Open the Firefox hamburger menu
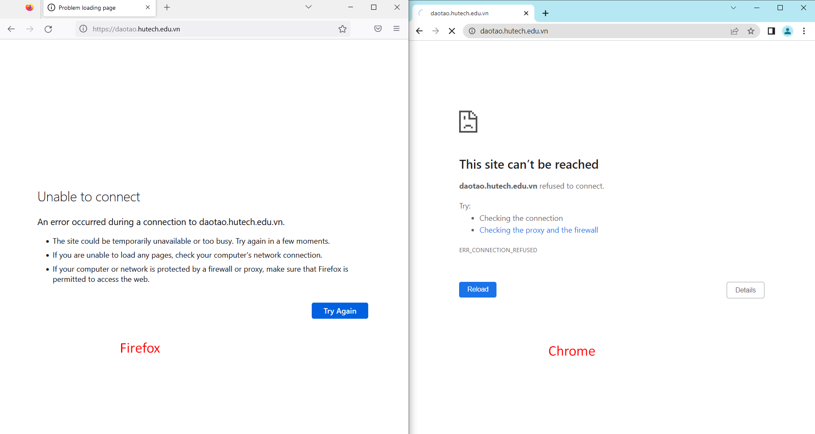This screenshot has height=434, width=815. click(x=396, y=29)
